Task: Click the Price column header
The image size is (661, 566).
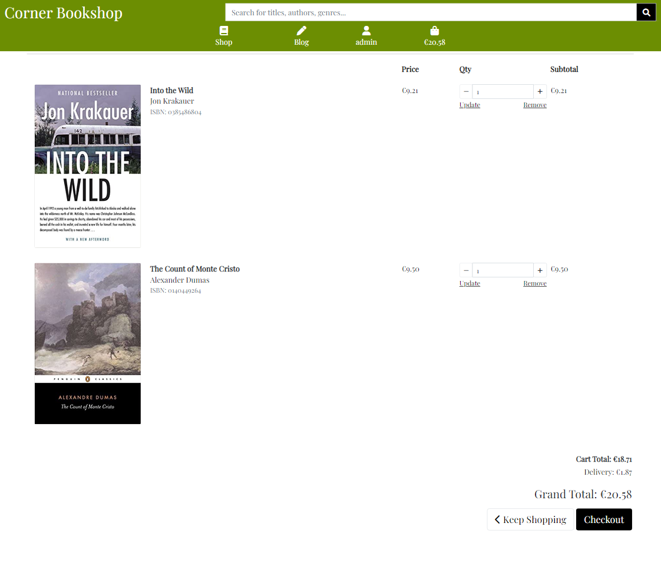Action: 410,69
